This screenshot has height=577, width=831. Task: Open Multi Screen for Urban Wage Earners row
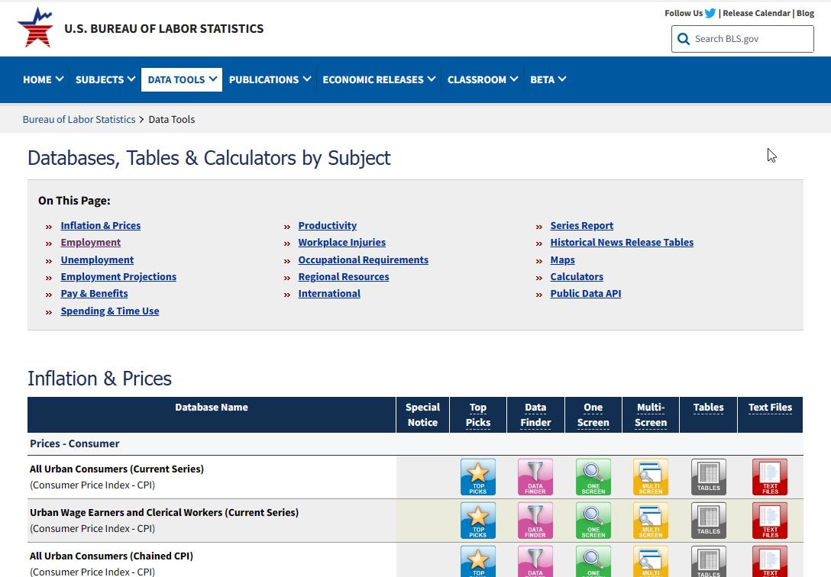[x=651, y=521]
